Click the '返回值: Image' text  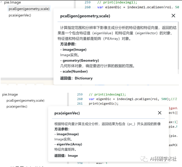pyautogui.click(x=66, y=156)
